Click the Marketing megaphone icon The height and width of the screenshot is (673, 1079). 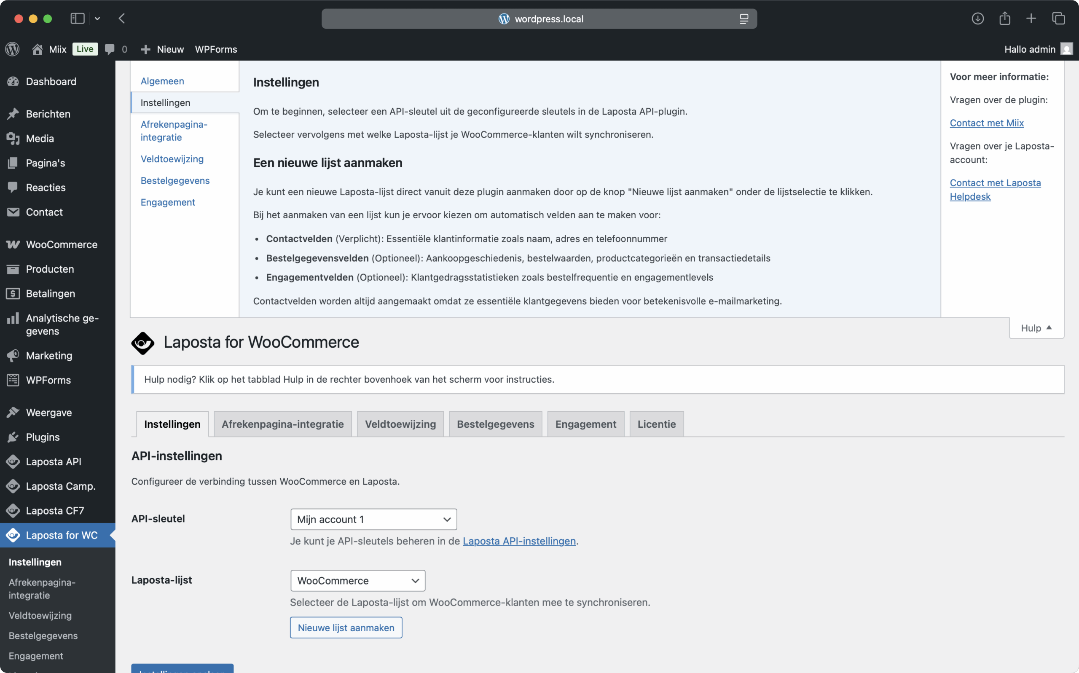[x=13, y=356]
